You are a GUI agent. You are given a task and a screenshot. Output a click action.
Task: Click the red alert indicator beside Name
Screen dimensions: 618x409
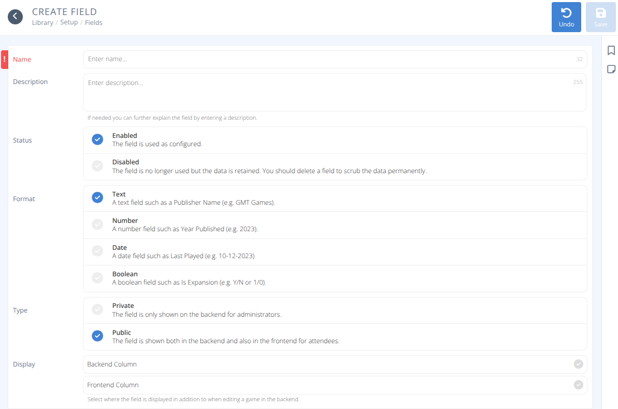(4, 59)
